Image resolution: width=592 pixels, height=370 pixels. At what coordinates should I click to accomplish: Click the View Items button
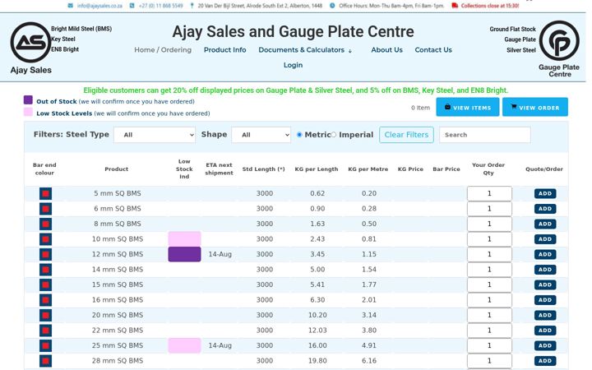click(467, 107)
